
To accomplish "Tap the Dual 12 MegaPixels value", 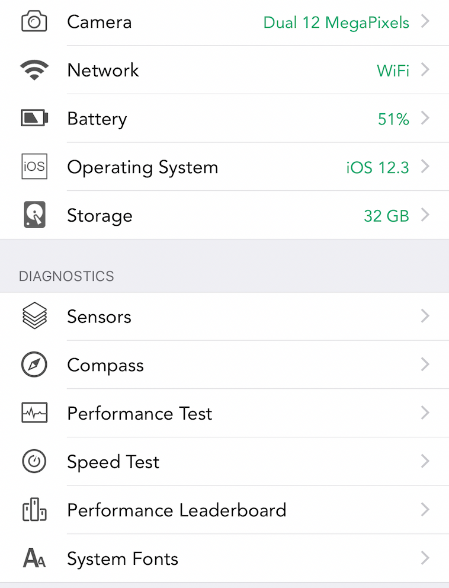I will click(336, 23).
